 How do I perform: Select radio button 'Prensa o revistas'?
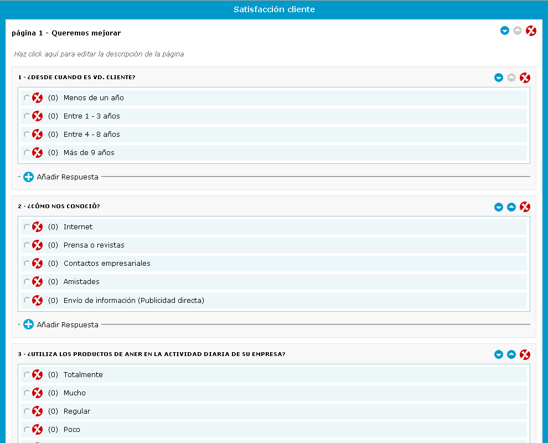pos(27,245)
